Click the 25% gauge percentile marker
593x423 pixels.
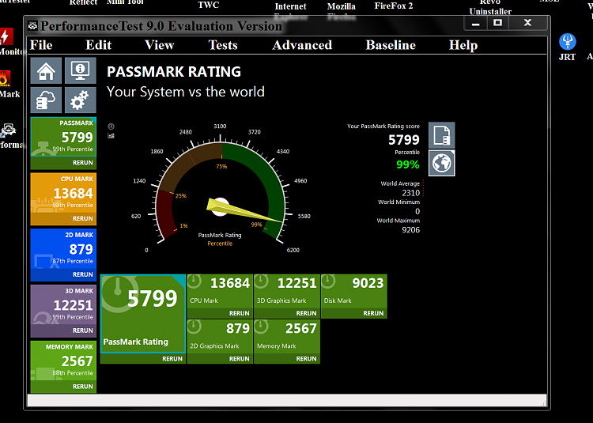click(181, 196)
